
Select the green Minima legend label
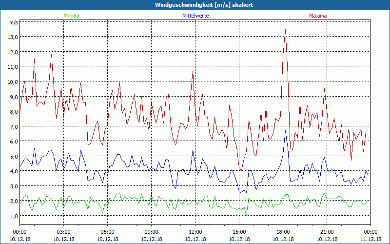pyautogui.click(x=71, y=16)
